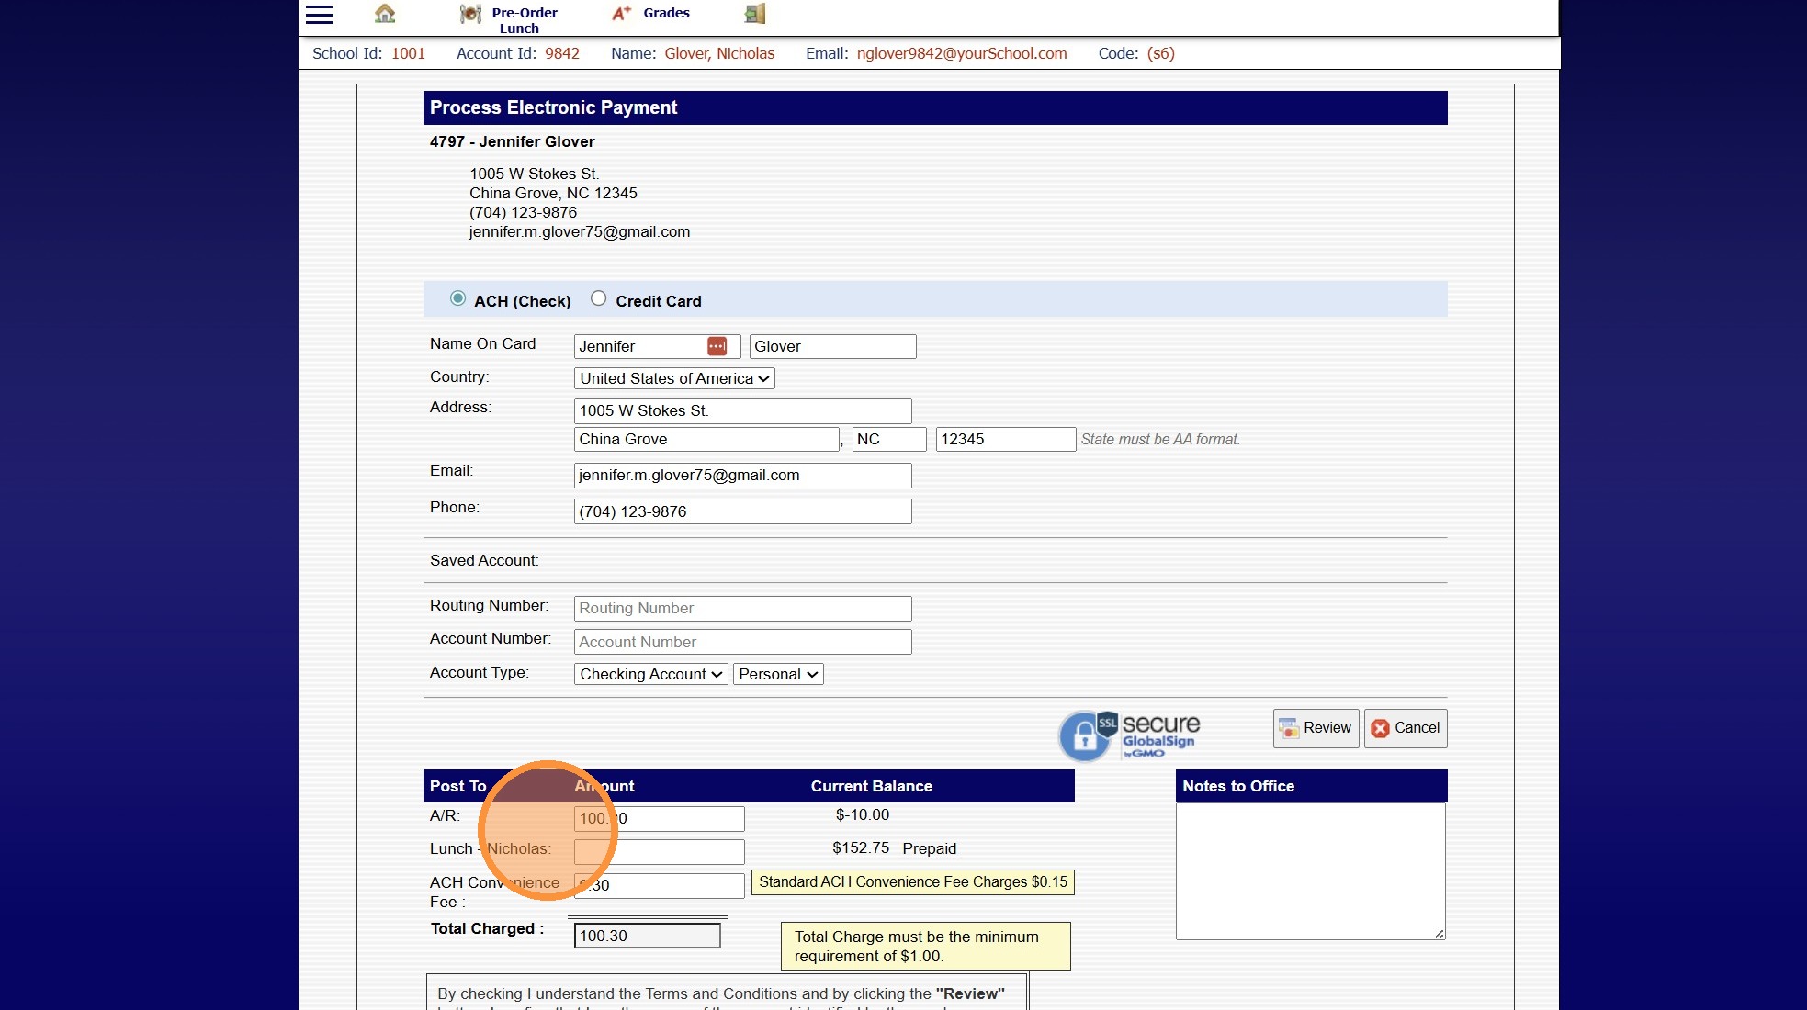Open the Pre-Order Lunch menu item
Image resolution: width=1807 pixels, height=1010 pixels.
pyautogui.click(x=525, y=20)
